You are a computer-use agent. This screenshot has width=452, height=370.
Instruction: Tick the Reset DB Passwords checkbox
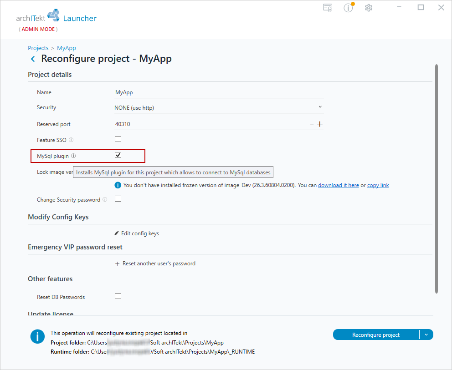(118, 296)
